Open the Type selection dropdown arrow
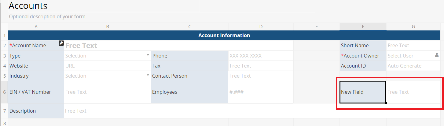The height and width of the screenshot is (126, 444). (148, 55)
